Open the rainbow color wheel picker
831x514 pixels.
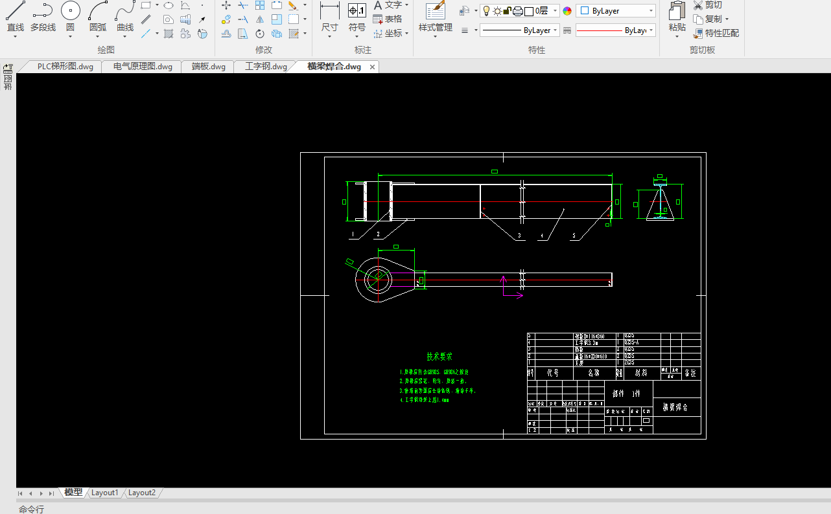[567, 11]
